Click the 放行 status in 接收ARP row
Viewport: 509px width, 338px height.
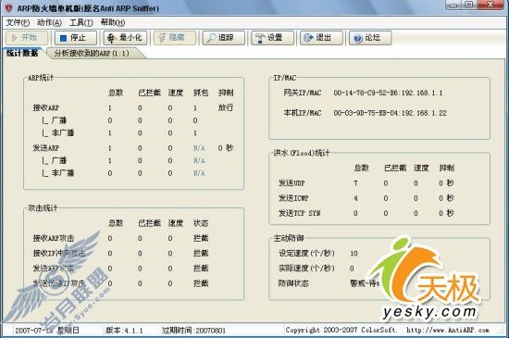pos(226,107)
